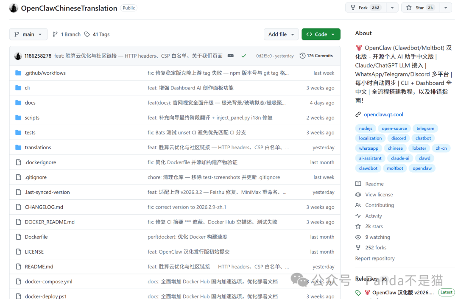
Task: Open the Report repository link
Action: coord(375,258)
